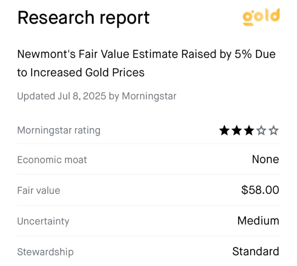The image size is (297, 266).
Task: Click the Research report heading
Action: click(x=84, y=18)
